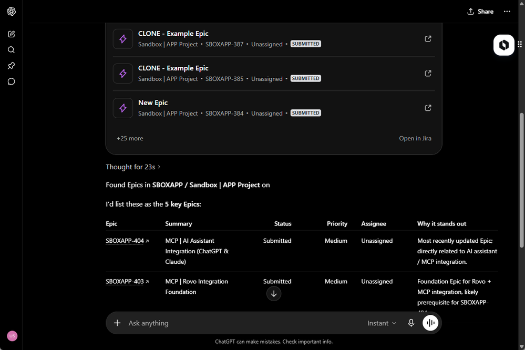
Task: Click 'Unassigned' assignee in SBOXAPP-403 row
Action: click(377, 282)
